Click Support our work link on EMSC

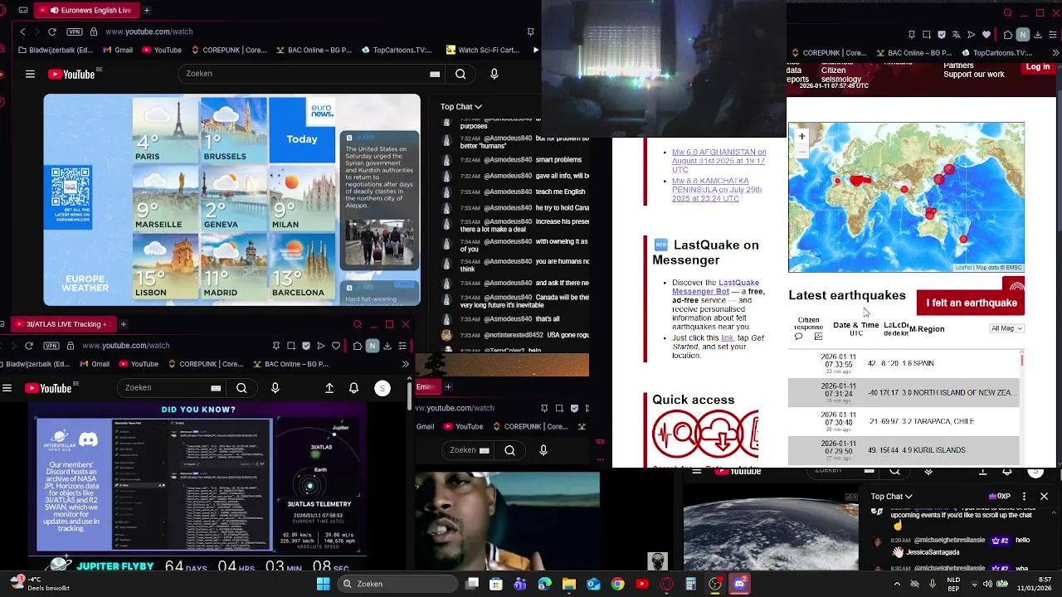coord(973,75)
